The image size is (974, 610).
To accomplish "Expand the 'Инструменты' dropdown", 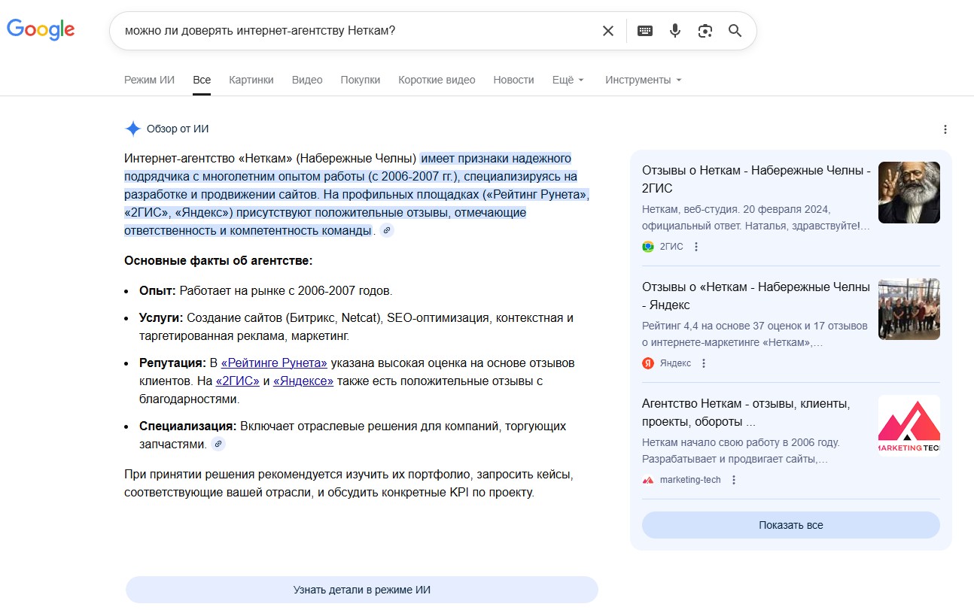I will tap(643, 80).
